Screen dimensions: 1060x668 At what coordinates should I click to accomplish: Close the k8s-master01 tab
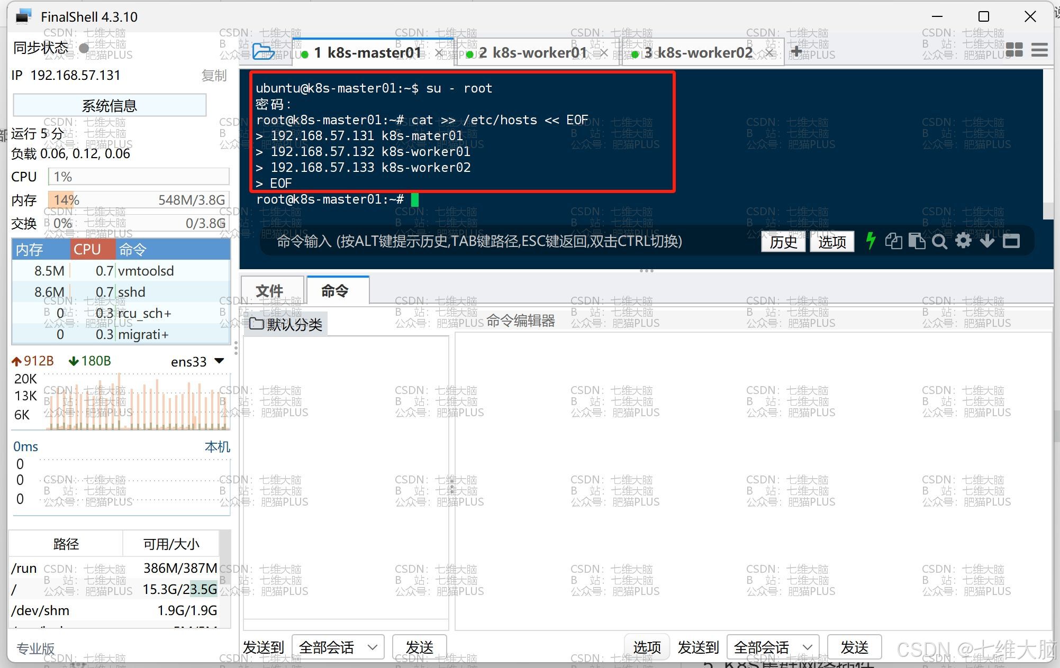coord(439,53)
